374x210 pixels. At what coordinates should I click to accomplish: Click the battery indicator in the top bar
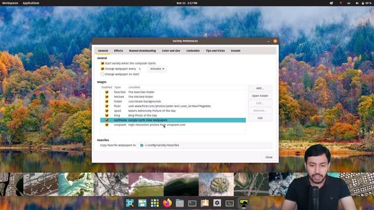(x=366, y=3)
